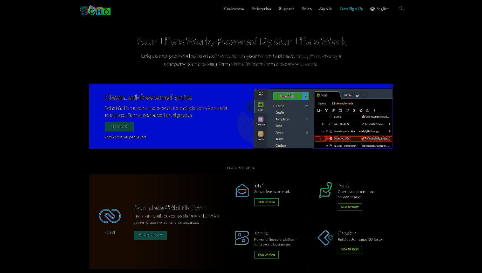Open the New Mail dropdown arrow
482x273 pixels.
click(x=306, y=96)
